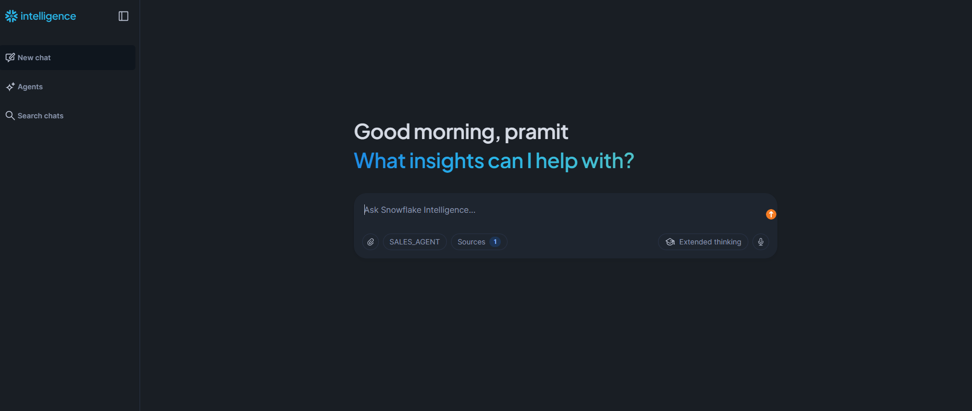Click the intelligence wordmark link
This screenshot has height=411, width=972.
48,16
